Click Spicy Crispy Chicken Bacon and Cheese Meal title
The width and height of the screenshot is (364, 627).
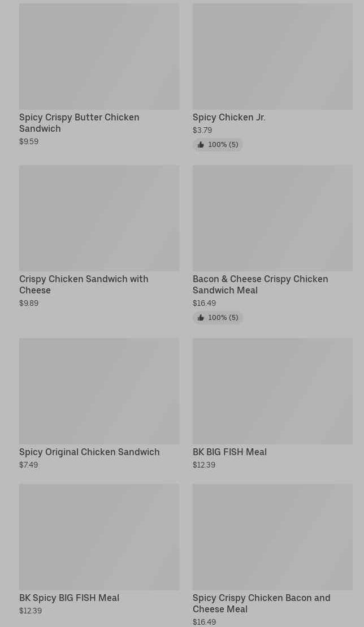click(261, 603)
